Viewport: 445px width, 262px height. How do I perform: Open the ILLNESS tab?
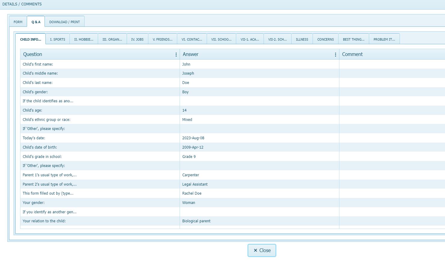[x=302, y=39]
